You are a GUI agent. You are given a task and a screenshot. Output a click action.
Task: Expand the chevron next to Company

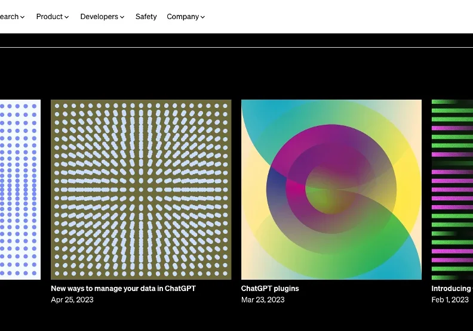(x=202, y=17)
